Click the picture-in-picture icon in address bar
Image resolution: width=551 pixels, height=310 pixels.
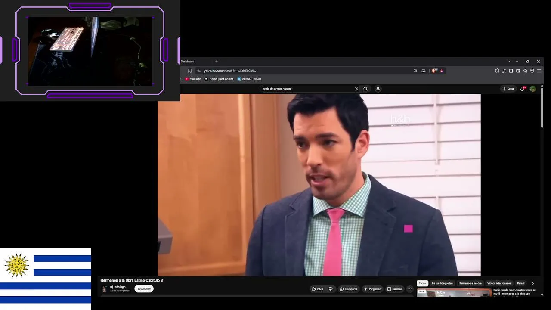[x=424, y=71]
